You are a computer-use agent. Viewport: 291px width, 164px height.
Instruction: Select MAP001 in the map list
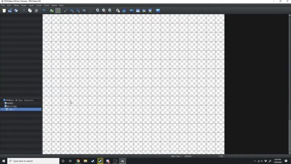[x=10, y=103]
